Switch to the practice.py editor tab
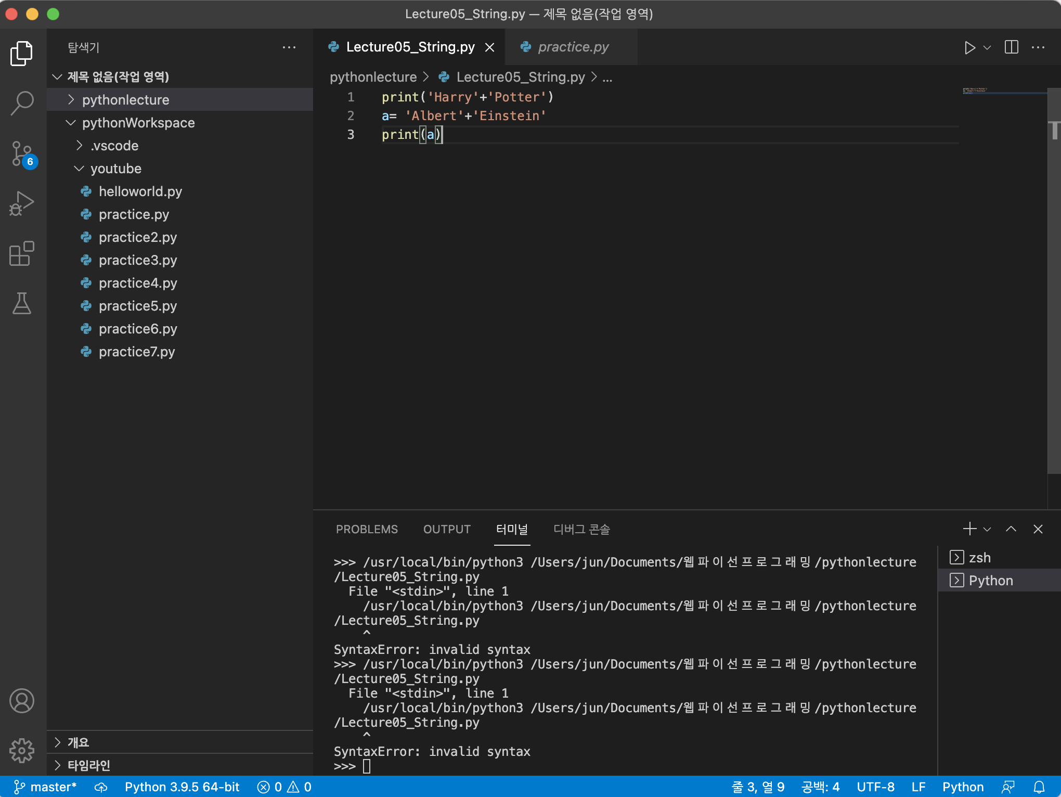 coord(571,47)
